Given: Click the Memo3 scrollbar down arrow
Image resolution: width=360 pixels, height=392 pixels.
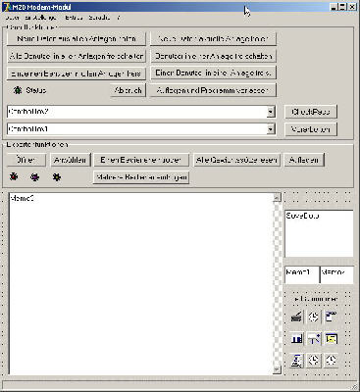Looking at the screenshot, I should (x=277, y=369).
